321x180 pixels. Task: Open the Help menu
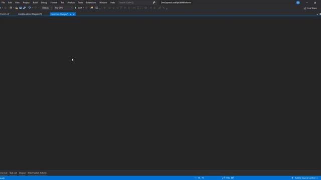coord(112,2)
